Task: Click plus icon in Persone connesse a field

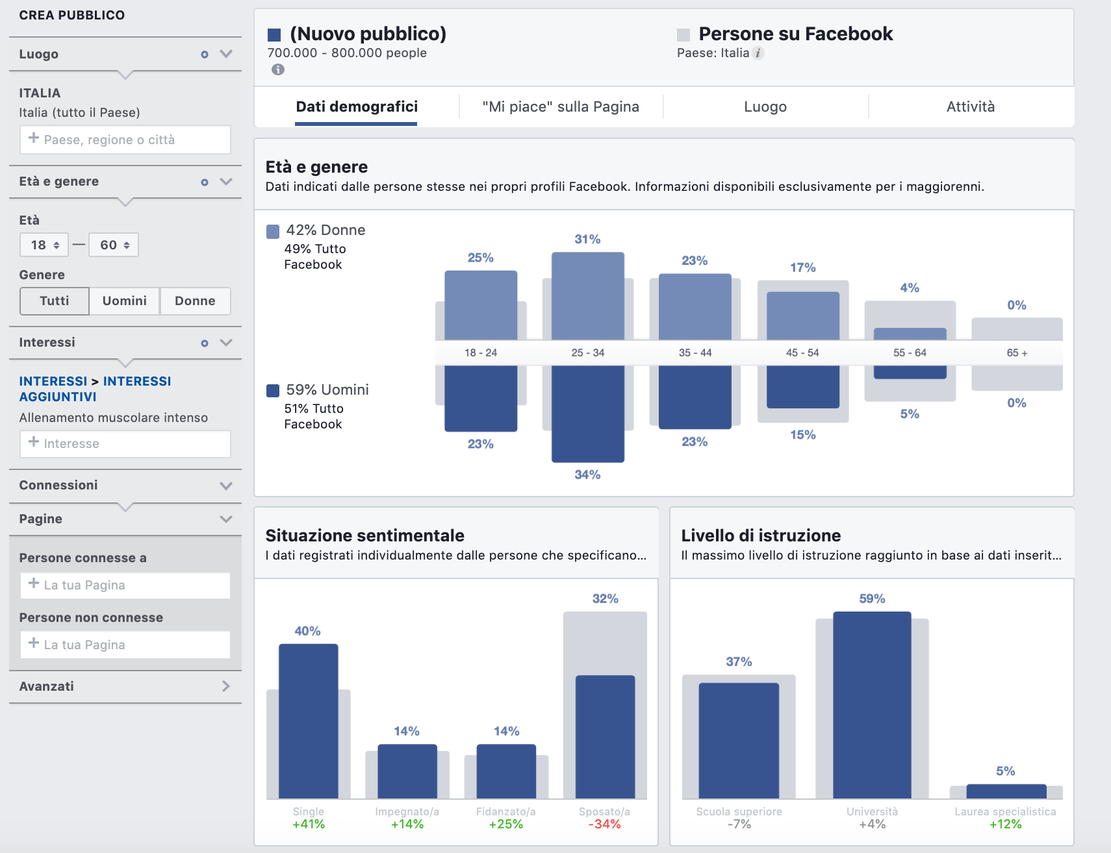Action: pos(34,583)
